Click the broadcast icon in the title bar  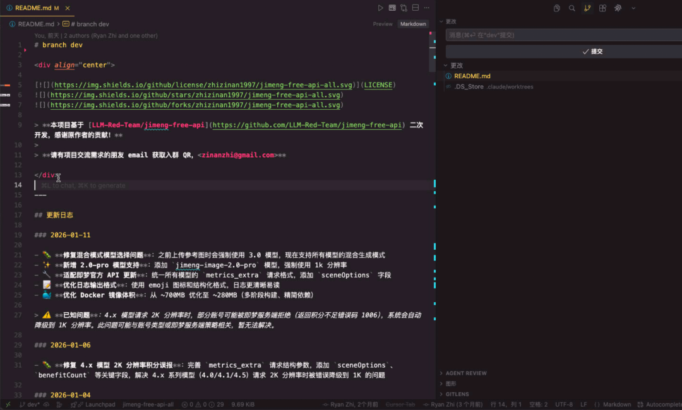click(x=617, y=8)
